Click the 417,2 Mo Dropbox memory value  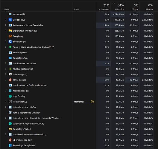[119, 20]
